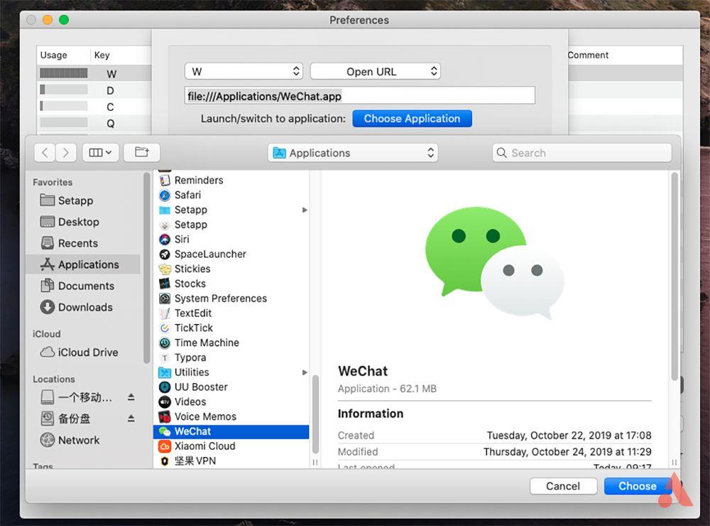Open Downloads in the Favorites sidebar
This screenshot has width=710, height=526.
tap(84, 307)
